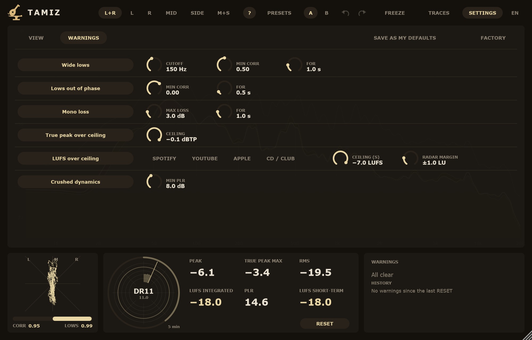Select L channel mode
Screen dimensions: 532x340
tap(132, 13)
